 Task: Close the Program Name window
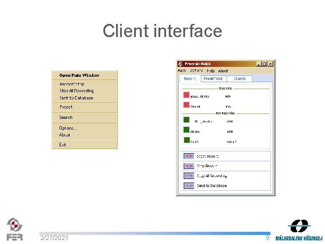[x=270, y=64]
